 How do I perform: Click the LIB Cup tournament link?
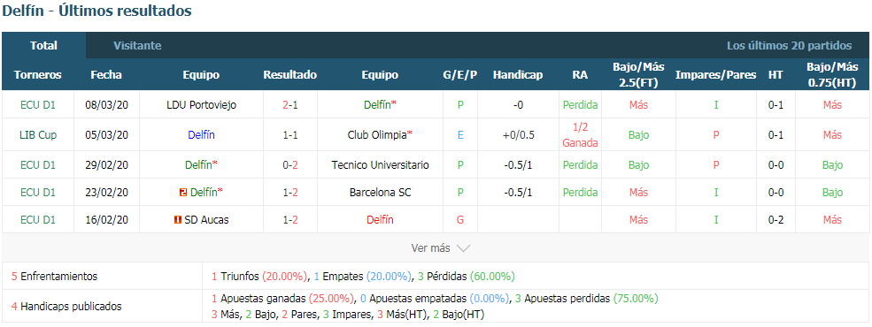coord(38,135)
